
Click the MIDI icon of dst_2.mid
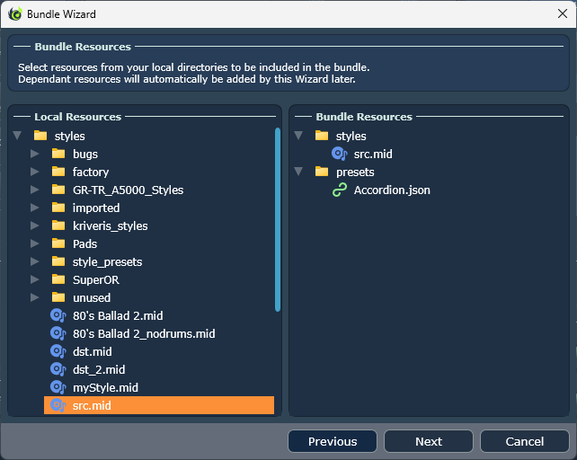tap(58, 369)
